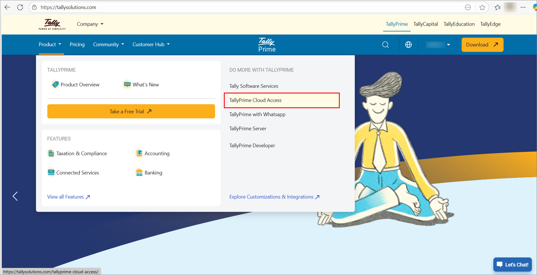Click the Take a Free Trial button
Image resolution: width=537 pixels, height=275 pixels.
coord(131,111)
